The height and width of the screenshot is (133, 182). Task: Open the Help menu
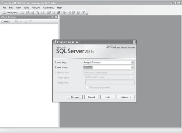[59, 8]
